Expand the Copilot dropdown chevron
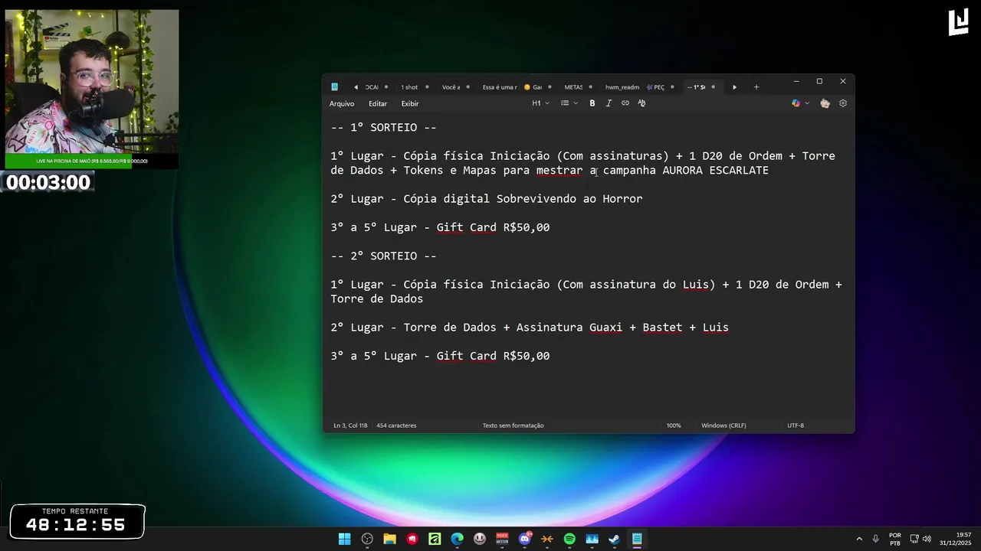 tap(807, 103)
